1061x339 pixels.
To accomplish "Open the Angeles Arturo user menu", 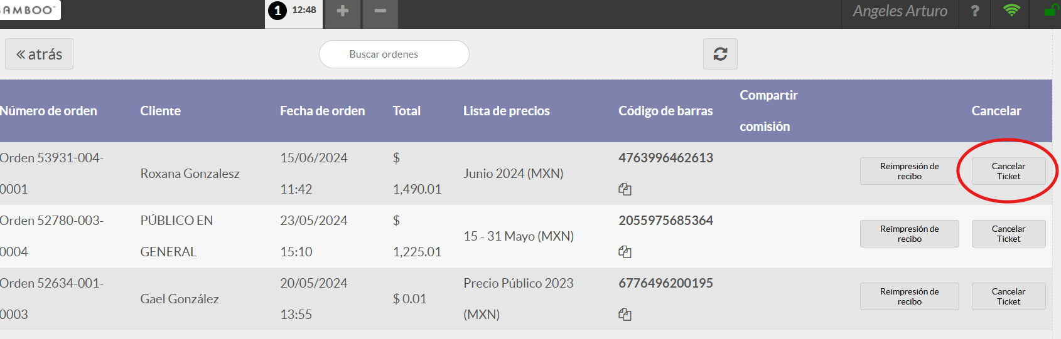I will [900, 11].
